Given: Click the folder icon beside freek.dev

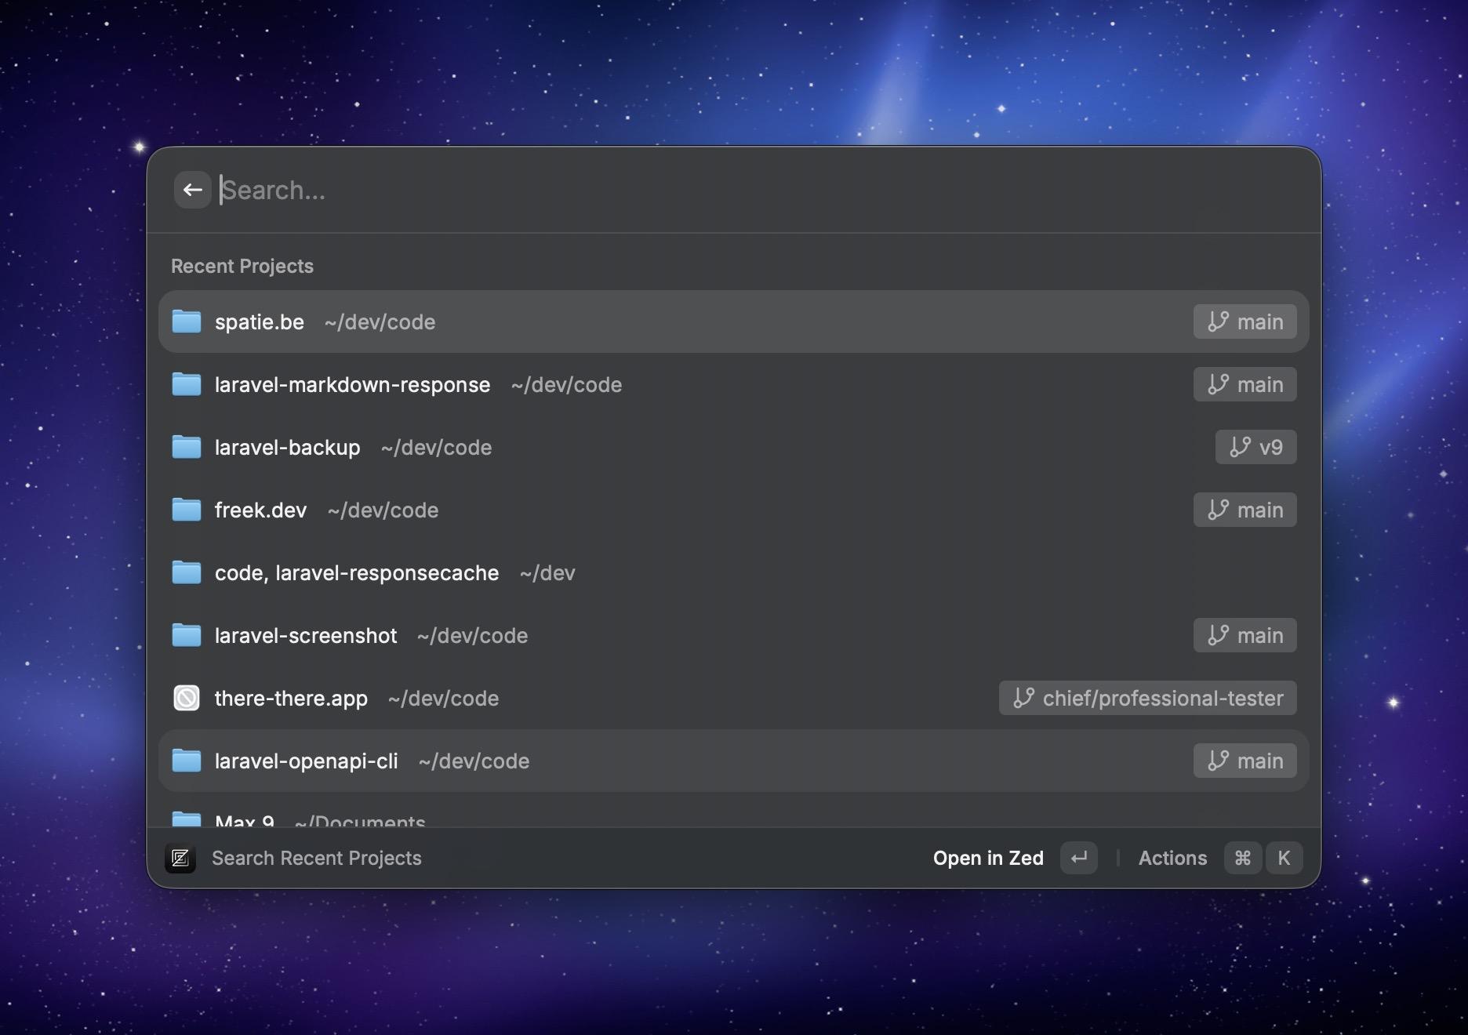Looking at the screenshot, I should (x=187, y=510).
